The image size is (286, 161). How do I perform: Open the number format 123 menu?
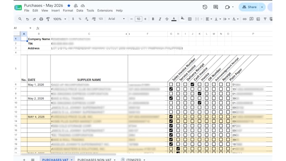tap(101, 19)
